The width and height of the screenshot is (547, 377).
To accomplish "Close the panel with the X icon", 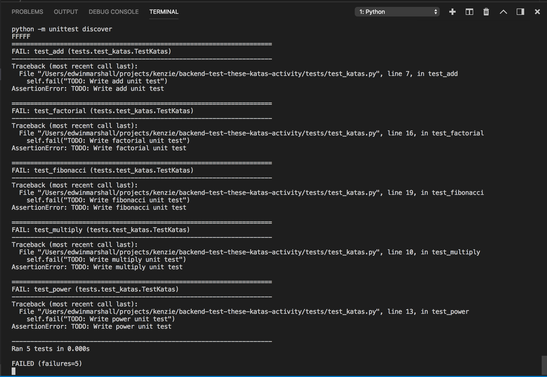I will tap(537, 12).
